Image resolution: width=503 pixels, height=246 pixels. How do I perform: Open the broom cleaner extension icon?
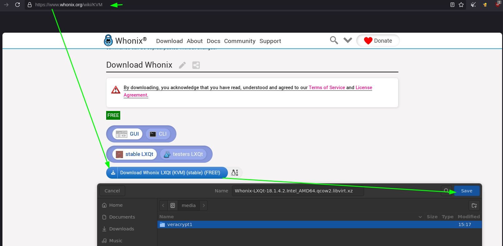pyautogui.click(x=473, y=5)
